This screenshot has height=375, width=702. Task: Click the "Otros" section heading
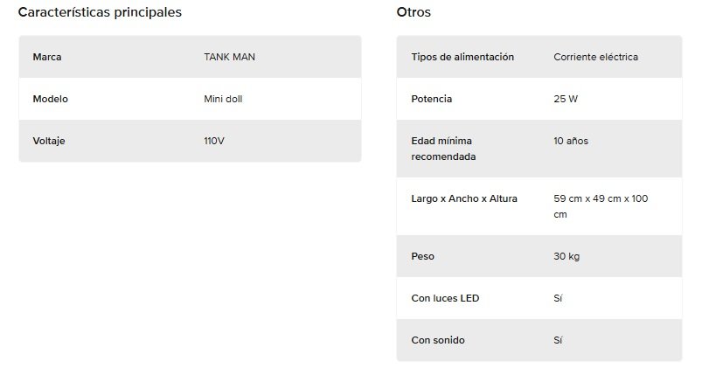click(414, 13)
